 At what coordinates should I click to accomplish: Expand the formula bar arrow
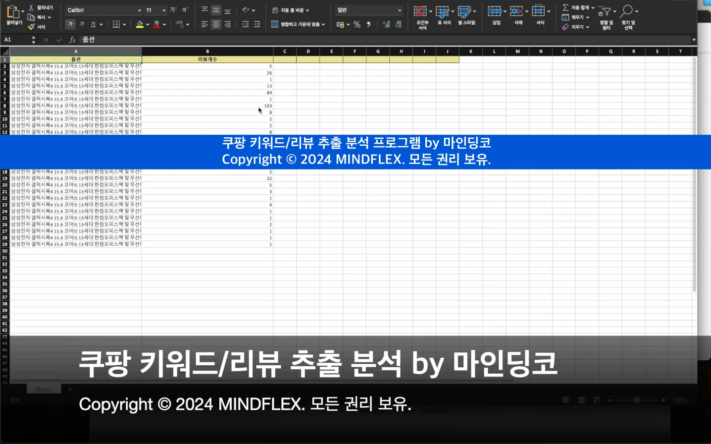[694, 40]
